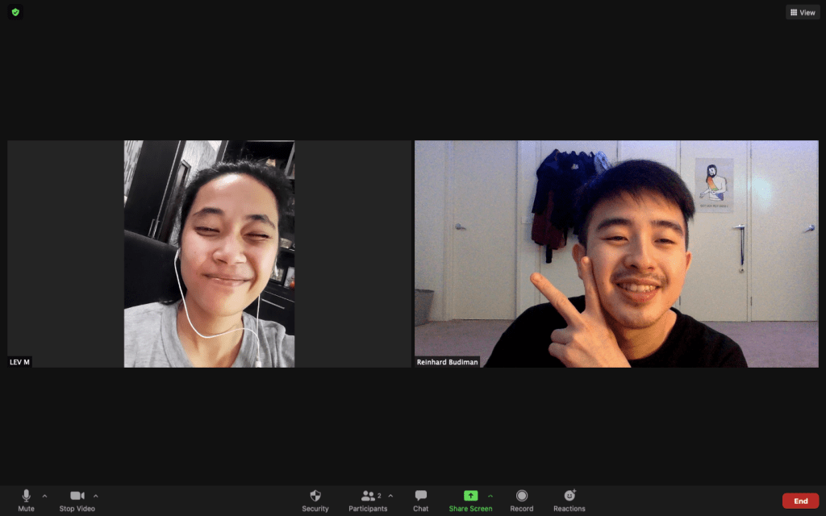Open the Chat speech bubble icon
Image resolution: width=826 pixels, height=516 pixels.
pyautogui.click(x=420, y=496)
